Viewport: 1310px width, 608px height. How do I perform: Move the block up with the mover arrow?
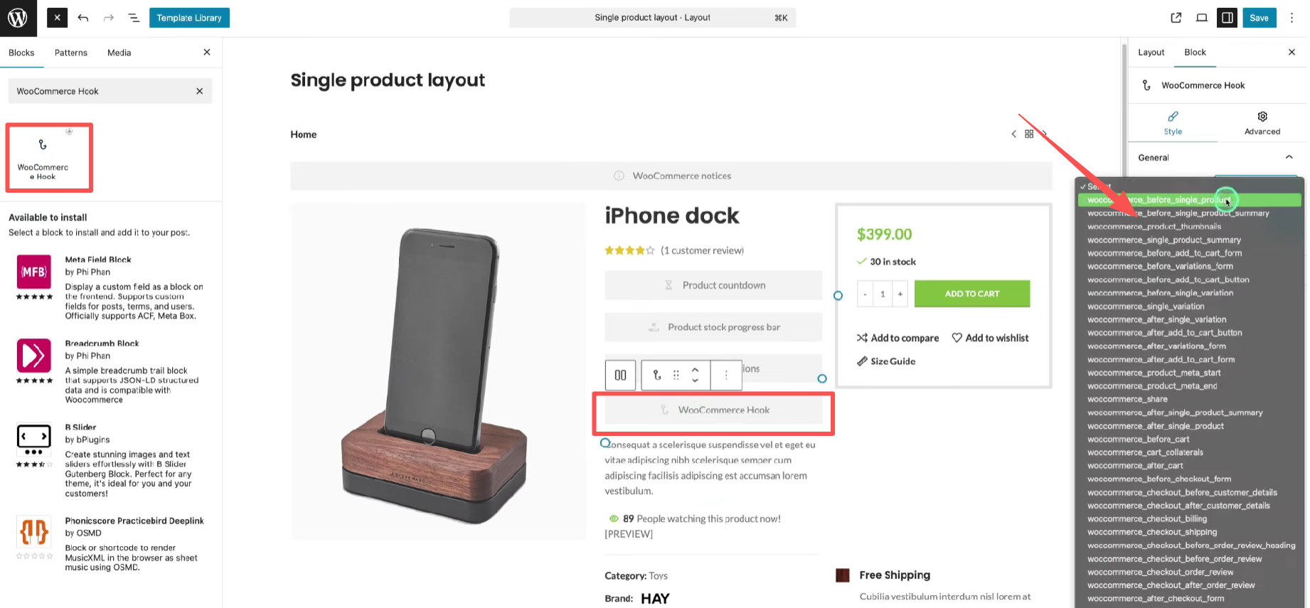[696, 368]
